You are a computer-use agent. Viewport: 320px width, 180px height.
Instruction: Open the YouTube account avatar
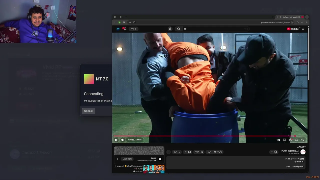click(x=118, y=29)
